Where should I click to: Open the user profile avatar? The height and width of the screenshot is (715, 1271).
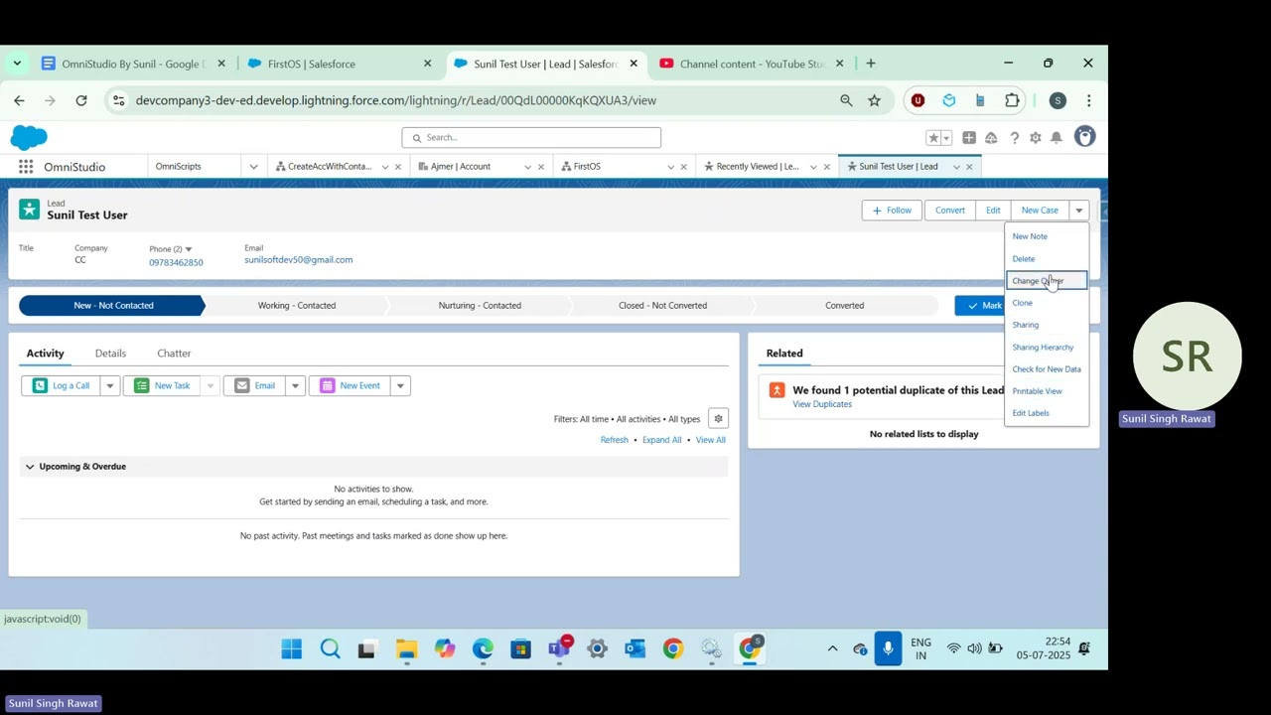click(x=1084, y=137)
